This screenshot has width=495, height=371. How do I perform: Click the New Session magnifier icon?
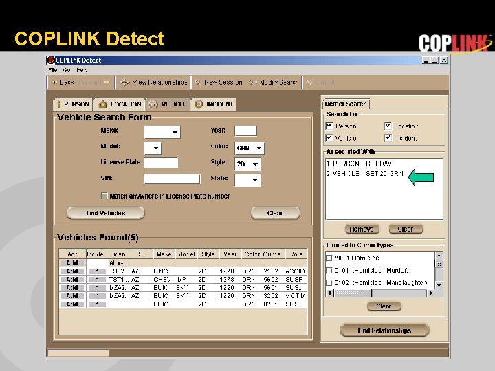tap(198, 82)
